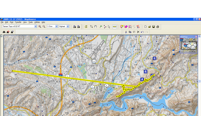Click the Zoom In magnifier icon
Image resolution: width=201 pixels, height=116 pixels.
pos(40,26)
